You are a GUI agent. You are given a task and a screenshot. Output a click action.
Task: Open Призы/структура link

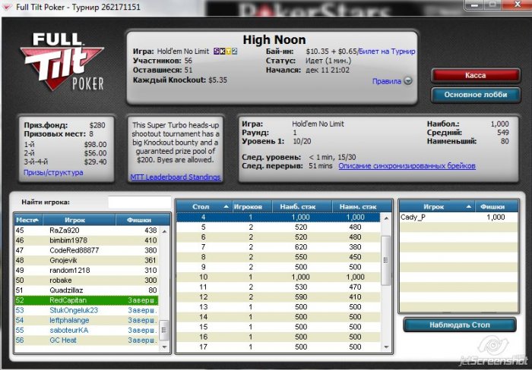(53, 172)
